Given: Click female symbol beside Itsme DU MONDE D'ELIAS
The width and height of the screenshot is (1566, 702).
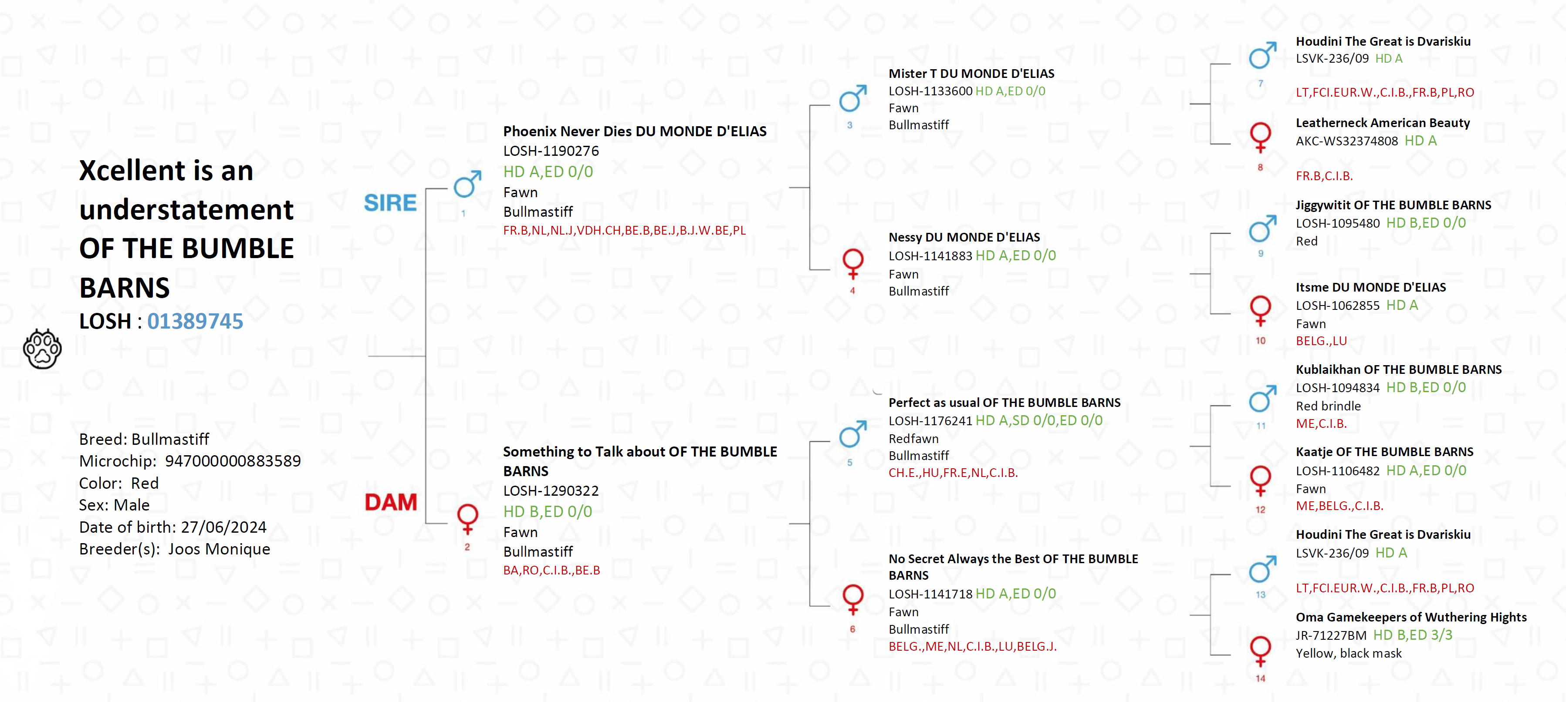Looking at the screenshot, I should [1260, 310].
